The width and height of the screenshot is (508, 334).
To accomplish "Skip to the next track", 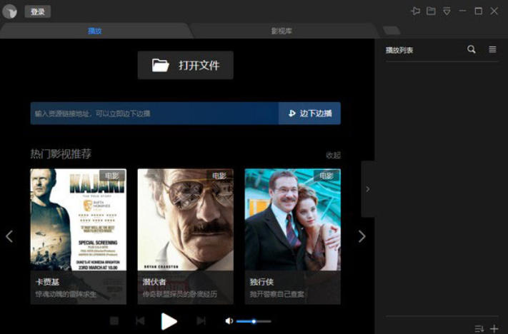I will 201,321.
